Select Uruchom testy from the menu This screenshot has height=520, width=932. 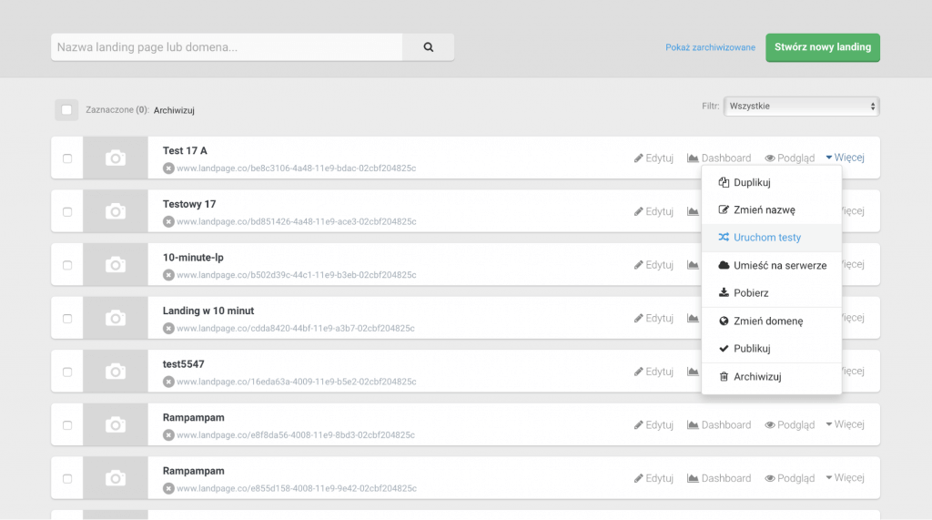(766, 238)
